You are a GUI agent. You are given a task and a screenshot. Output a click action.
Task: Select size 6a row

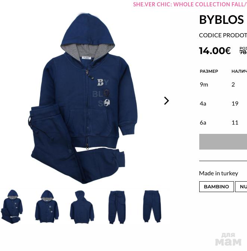[223, 123]
